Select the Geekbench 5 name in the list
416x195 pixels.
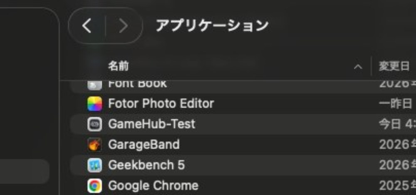coord(146,165)
